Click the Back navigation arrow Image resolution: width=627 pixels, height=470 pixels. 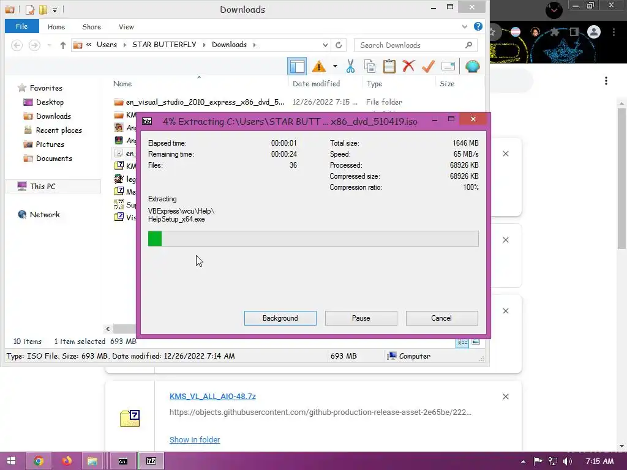tap(17, 45)
